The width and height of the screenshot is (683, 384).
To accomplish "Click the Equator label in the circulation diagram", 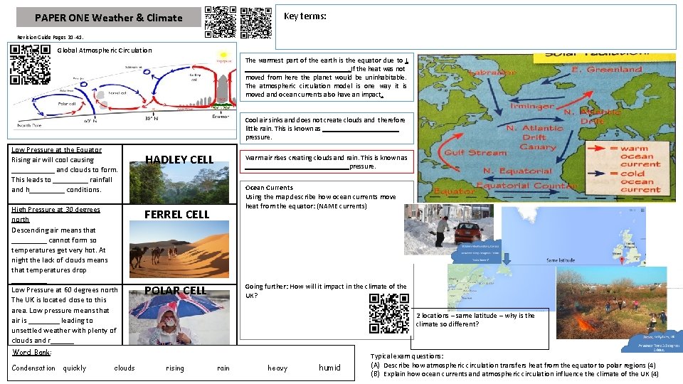I will point(221,117).
